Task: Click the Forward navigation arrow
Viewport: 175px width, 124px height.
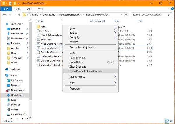Action: tap(10, 15)
